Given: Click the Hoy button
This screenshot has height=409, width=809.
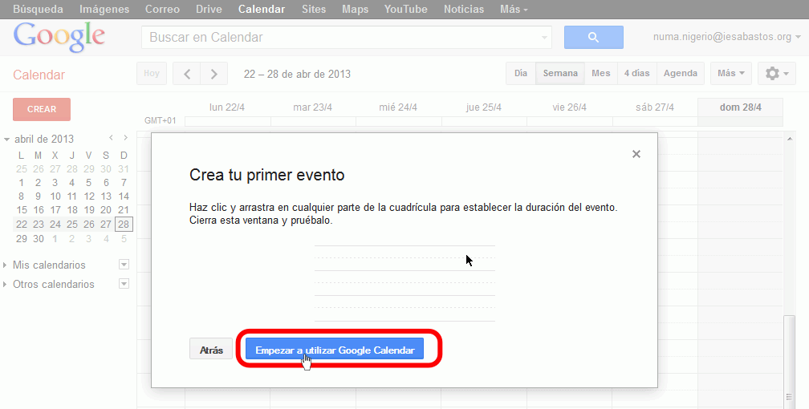Looking at the screenshot, I should (x=152, y=73).
